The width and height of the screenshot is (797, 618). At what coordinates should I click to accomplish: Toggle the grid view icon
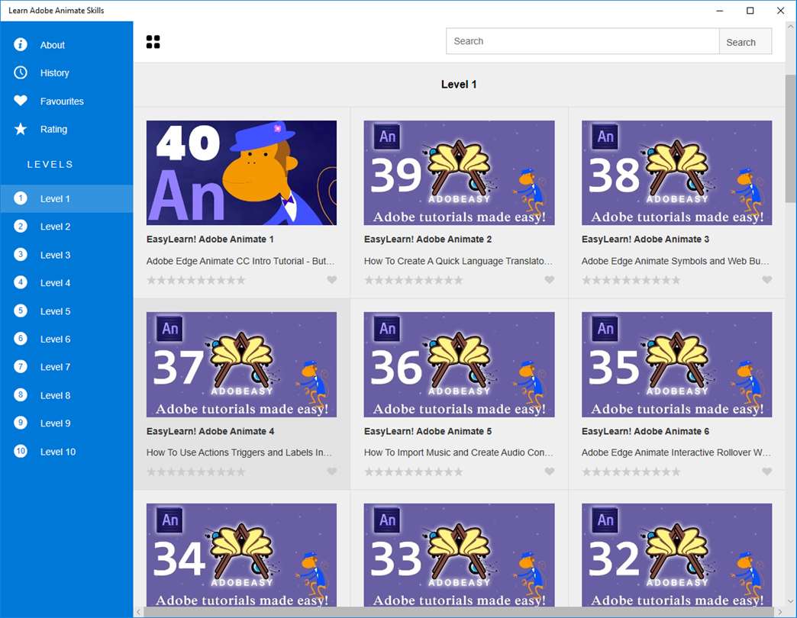[x=153, y=42]
